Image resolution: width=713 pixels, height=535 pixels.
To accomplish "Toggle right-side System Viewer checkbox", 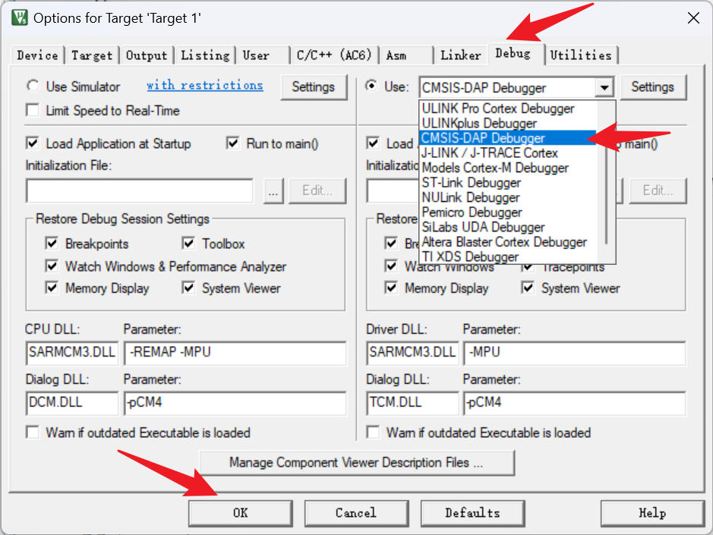I will (528, 288).
